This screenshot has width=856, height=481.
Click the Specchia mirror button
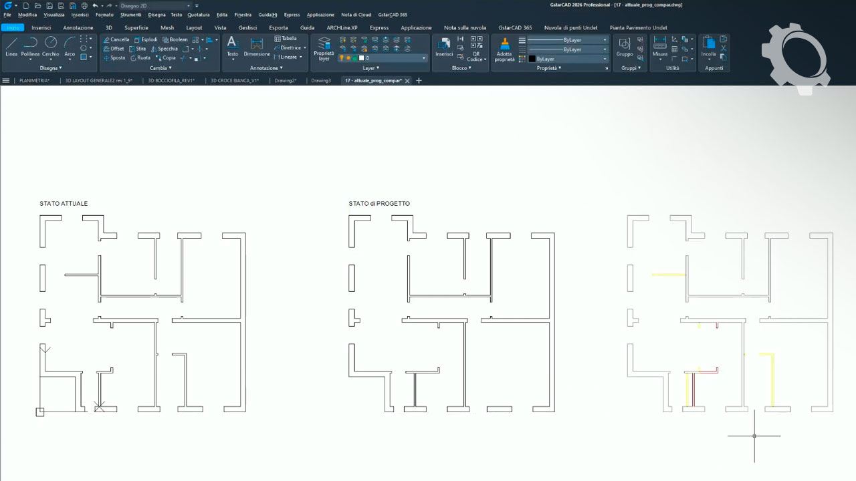pyautogui.click(x=165, y=49)
